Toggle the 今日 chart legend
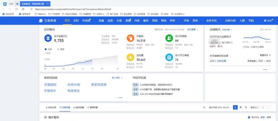The image size is (278, 121). click(48, 49)
